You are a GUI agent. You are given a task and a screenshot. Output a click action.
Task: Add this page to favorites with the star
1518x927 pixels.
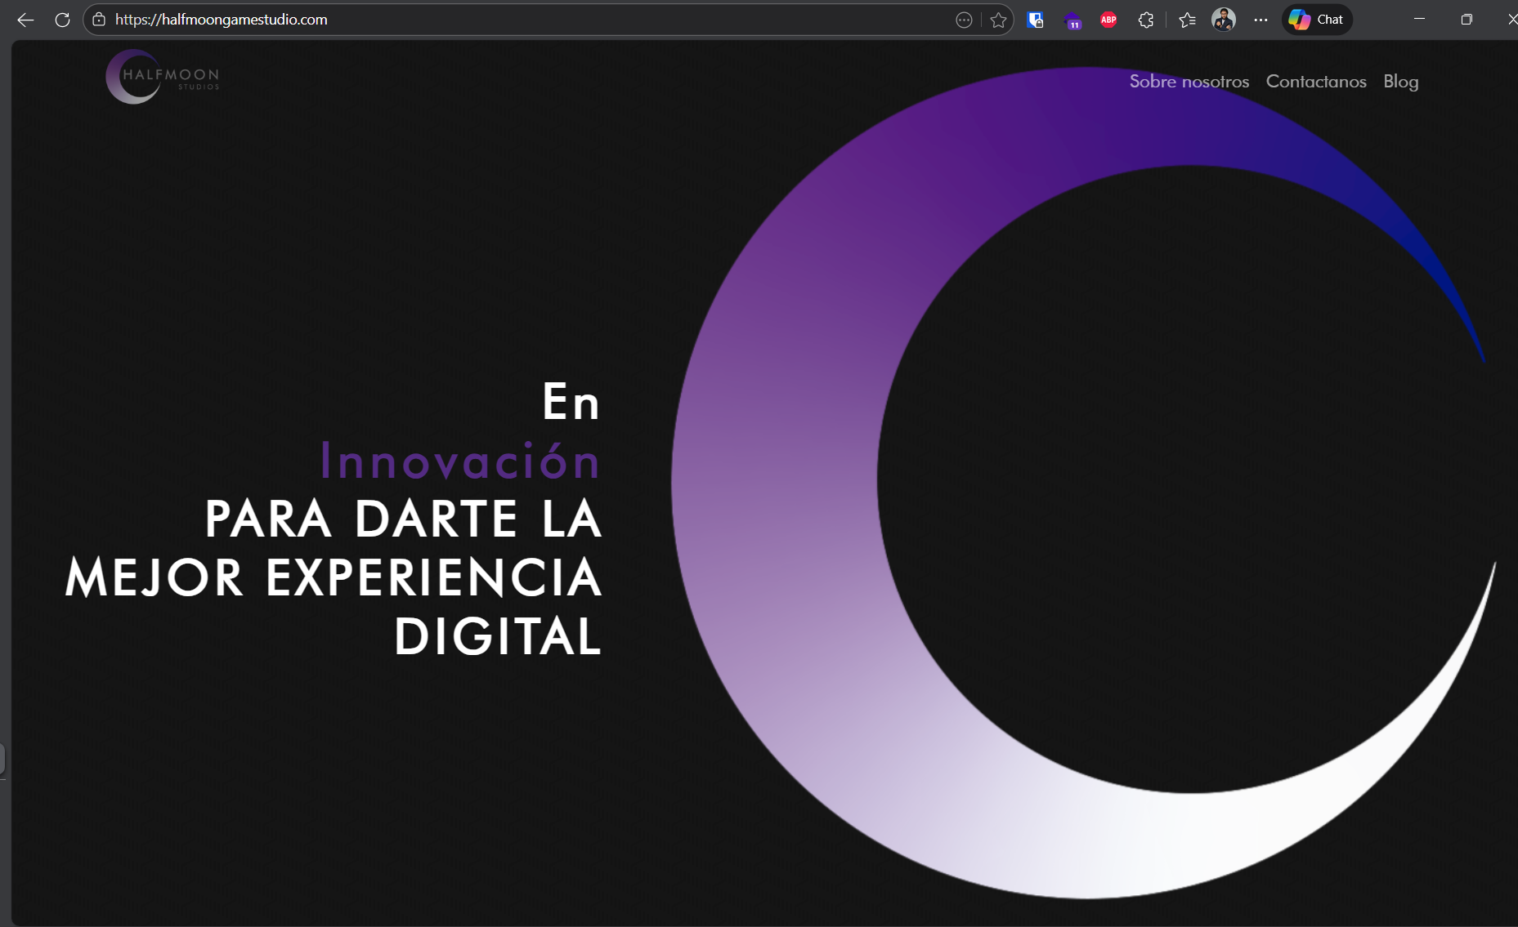tap(998, 20)
